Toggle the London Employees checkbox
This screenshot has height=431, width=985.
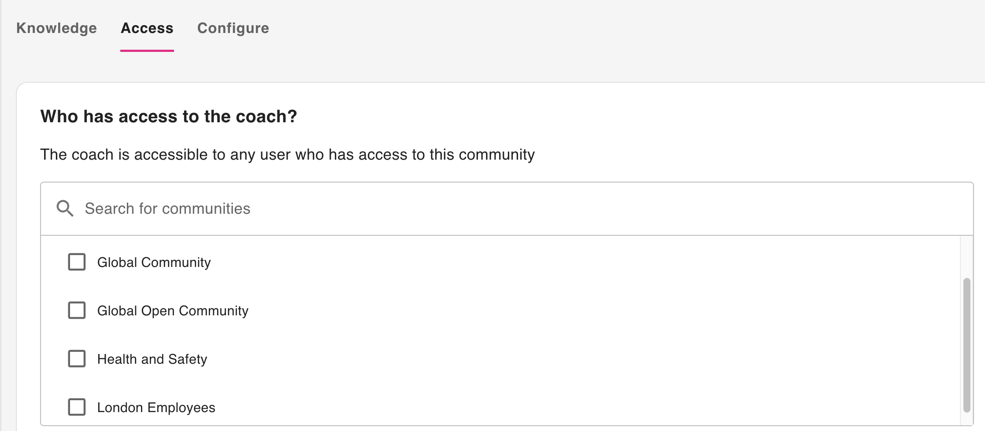(x=77, y=407)
